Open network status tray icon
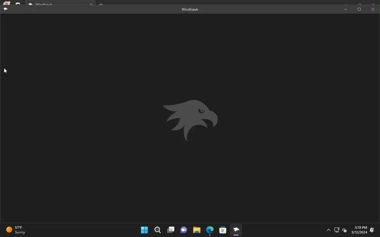 [337, 230]
